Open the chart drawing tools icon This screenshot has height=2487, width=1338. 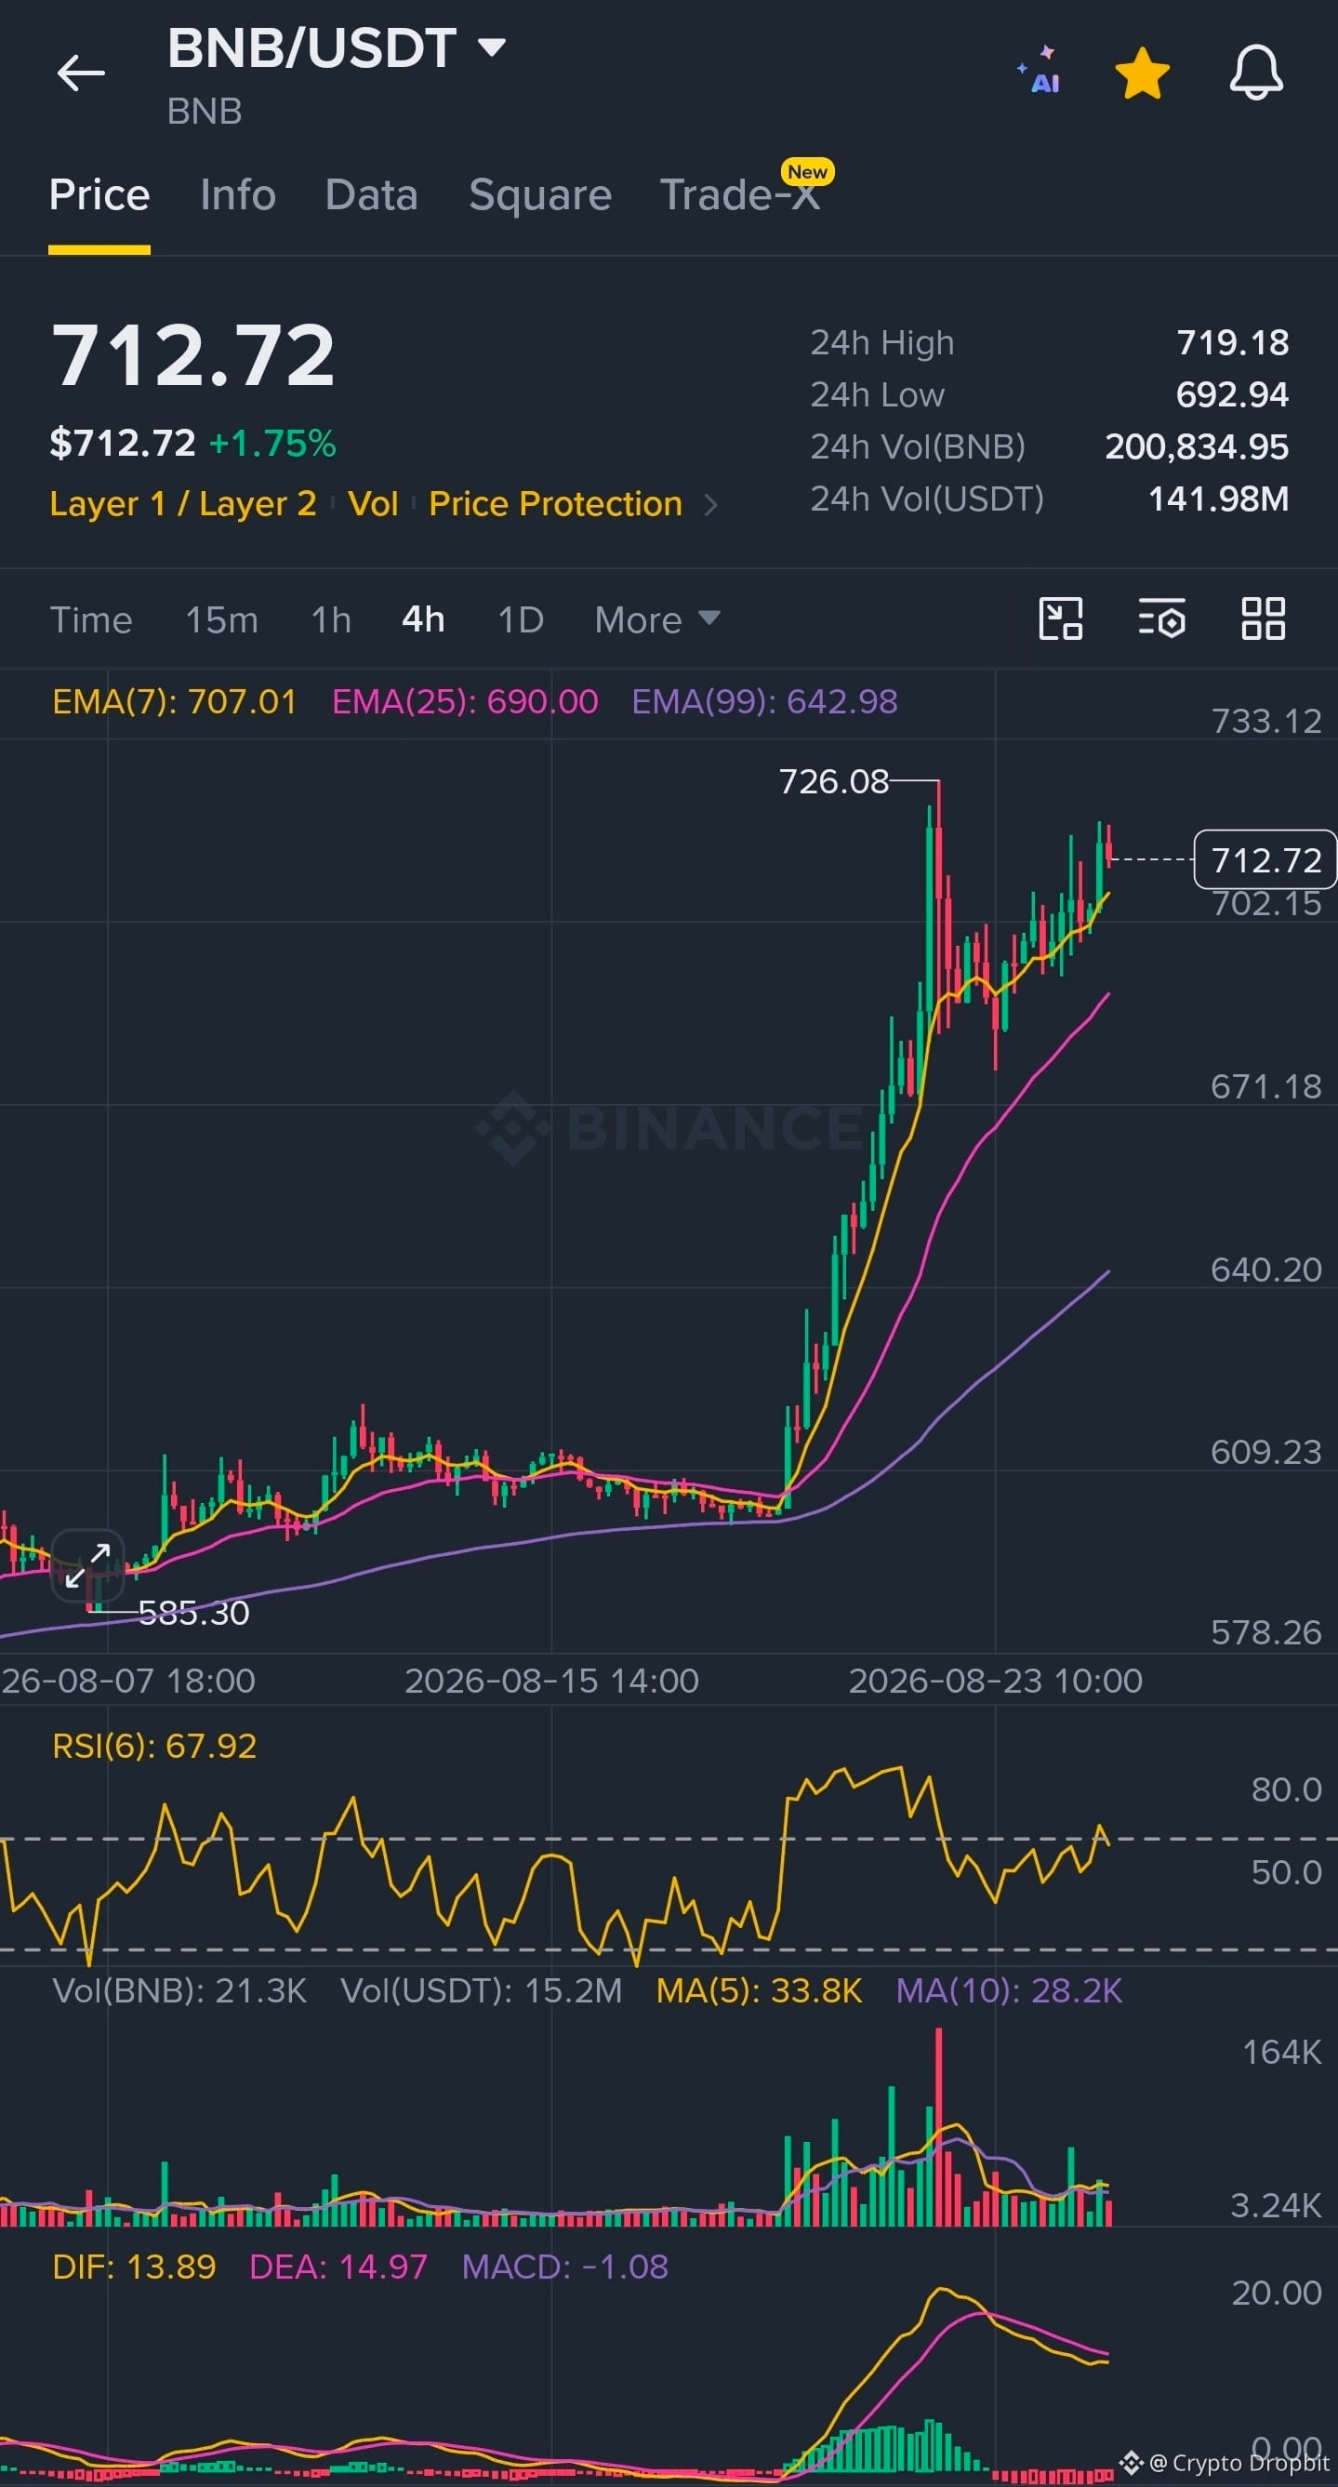[x=1060, y=618]
